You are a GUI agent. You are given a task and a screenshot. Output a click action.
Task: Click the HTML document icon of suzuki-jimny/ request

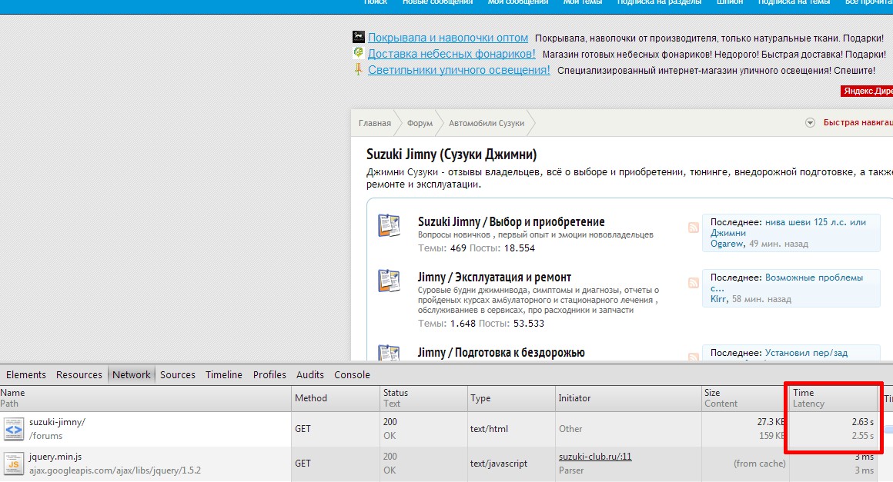click(14, 428)
